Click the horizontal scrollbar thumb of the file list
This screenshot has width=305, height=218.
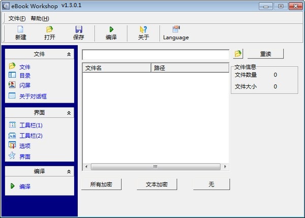156,167
